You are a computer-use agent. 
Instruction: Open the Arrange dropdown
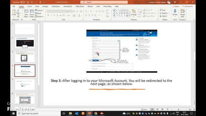134,13
